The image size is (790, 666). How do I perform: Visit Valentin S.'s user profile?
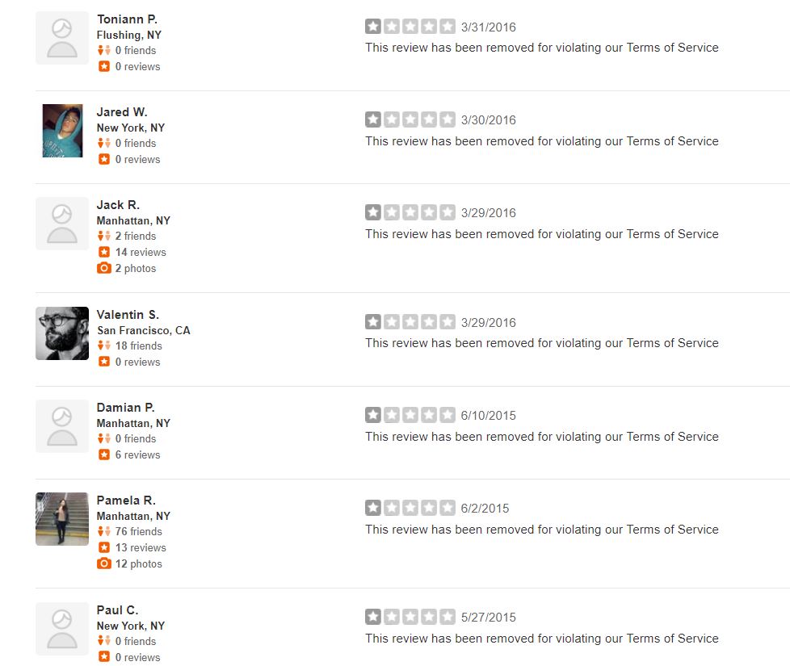(128, 315)
